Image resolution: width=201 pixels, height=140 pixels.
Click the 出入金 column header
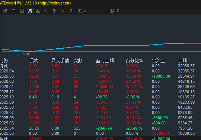(158, 61)
